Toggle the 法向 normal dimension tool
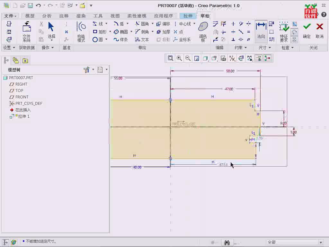The image size is (329, 247). pos(261,32)
